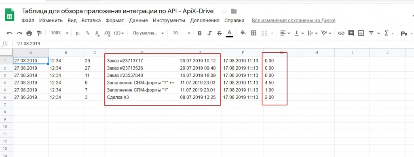Screen dimensions: 414x157
Task: Select cell with value 29 in column C
Action: 95,61
